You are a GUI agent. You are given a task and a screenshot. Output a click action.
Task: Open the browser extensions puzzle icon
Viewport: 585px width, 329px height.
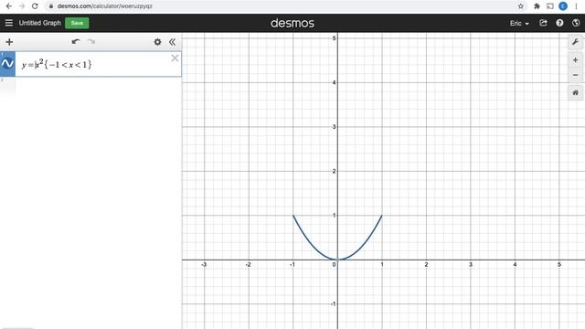pyautogui.click(x=537, y=6)
